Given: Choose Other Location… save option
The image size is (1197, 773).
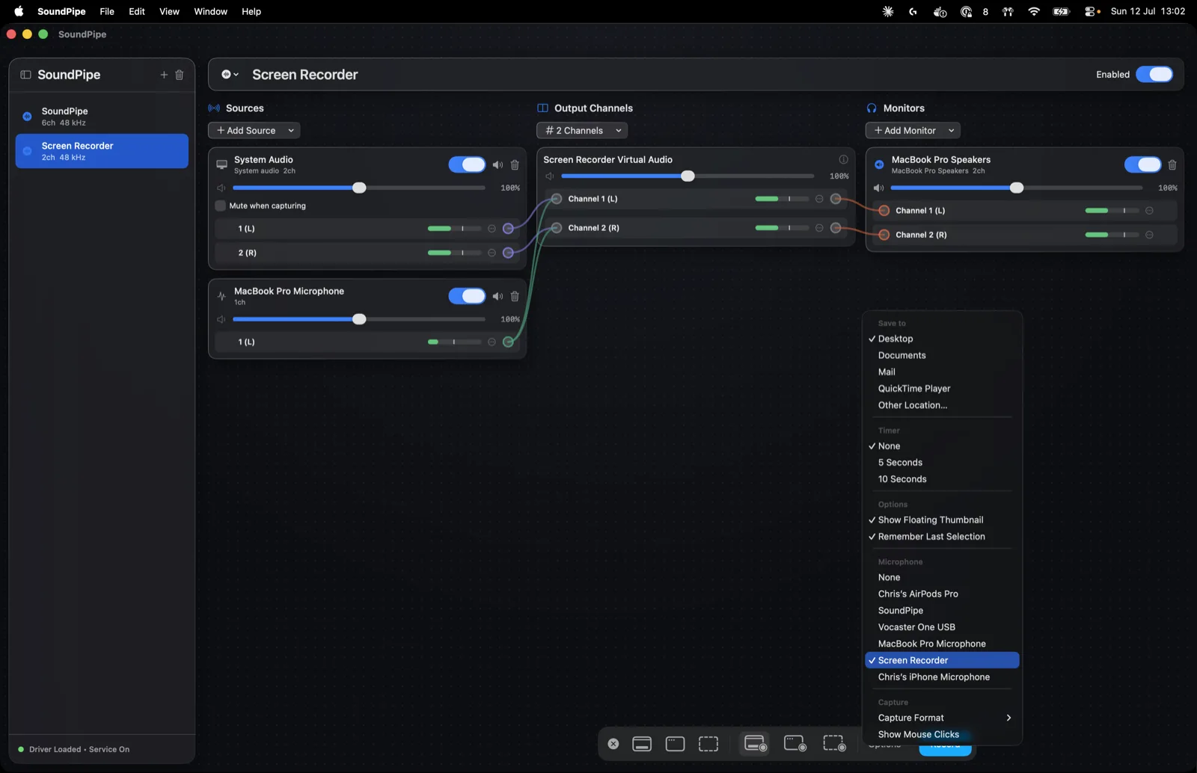Looking at the screenshot, I should click(x=912, y=405).
